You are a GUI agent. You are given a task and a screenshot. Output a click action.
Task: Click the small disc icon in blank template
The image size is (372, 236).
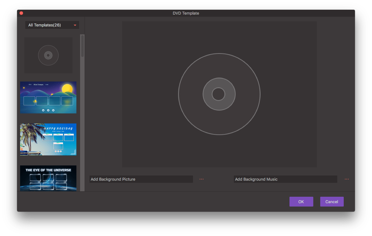tap(48, 55)
